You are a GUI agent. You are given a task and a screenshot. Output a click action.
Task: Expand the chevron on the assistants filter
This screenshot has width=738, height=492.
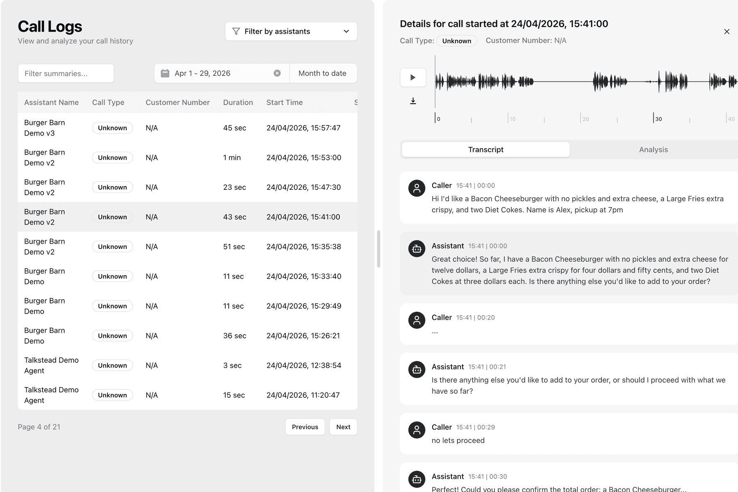[346, 31]
